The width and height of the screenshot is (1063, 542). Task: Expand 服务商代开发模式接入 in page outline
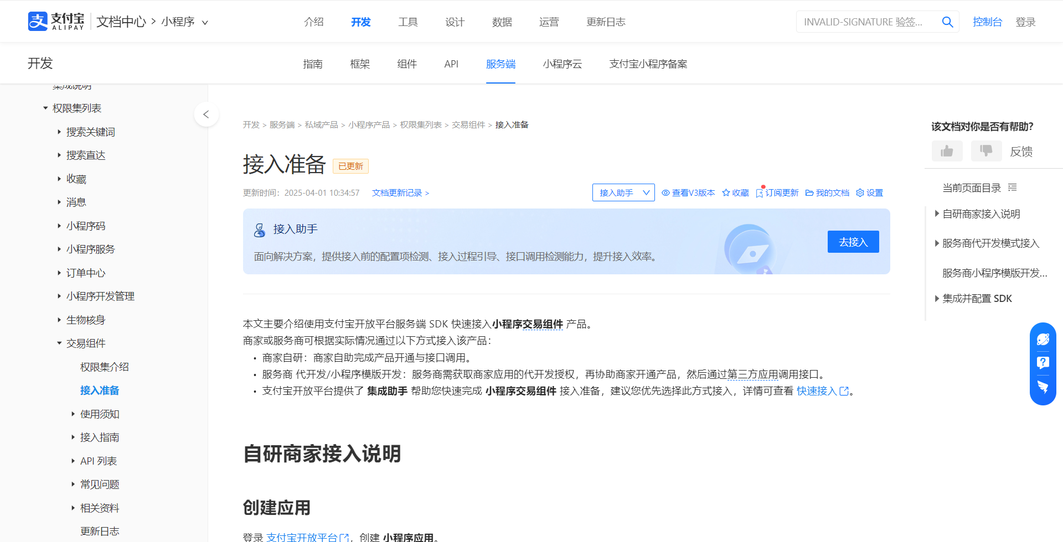pyautogui.click(x=937, y=243)
